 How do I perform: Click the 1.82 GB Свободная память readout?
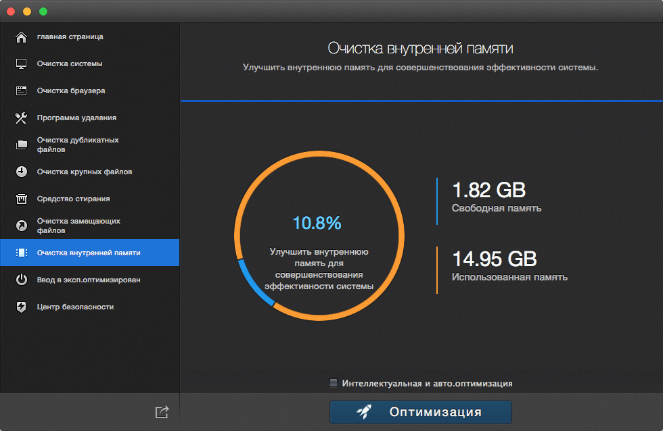coord(497,197)
